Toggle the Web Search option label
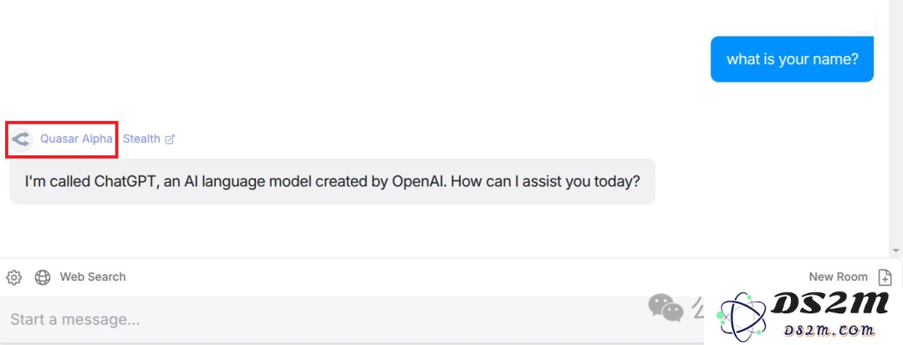The image size is (903, 345). pyautogui.click(x=93, y=277)
